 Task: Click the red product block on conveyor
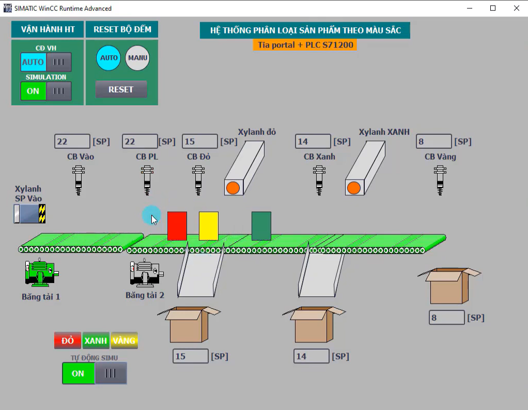coord(177,226)
